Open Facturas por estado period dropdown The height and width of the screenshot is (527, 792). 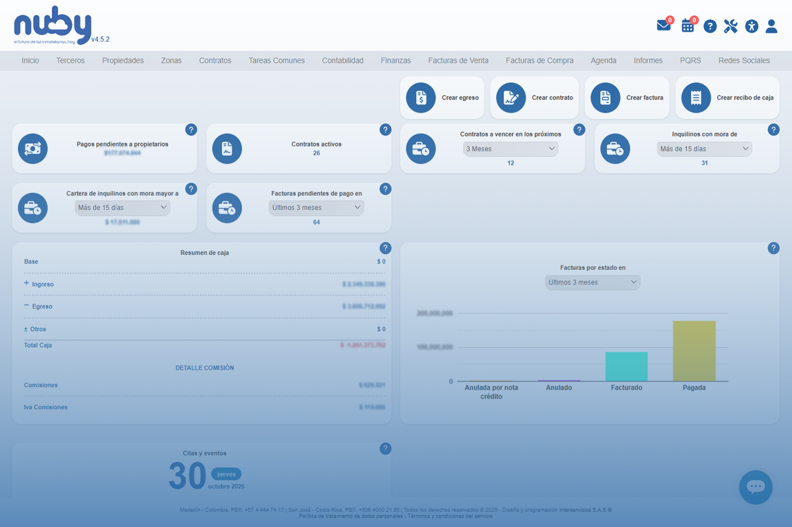tap(592, 282)
